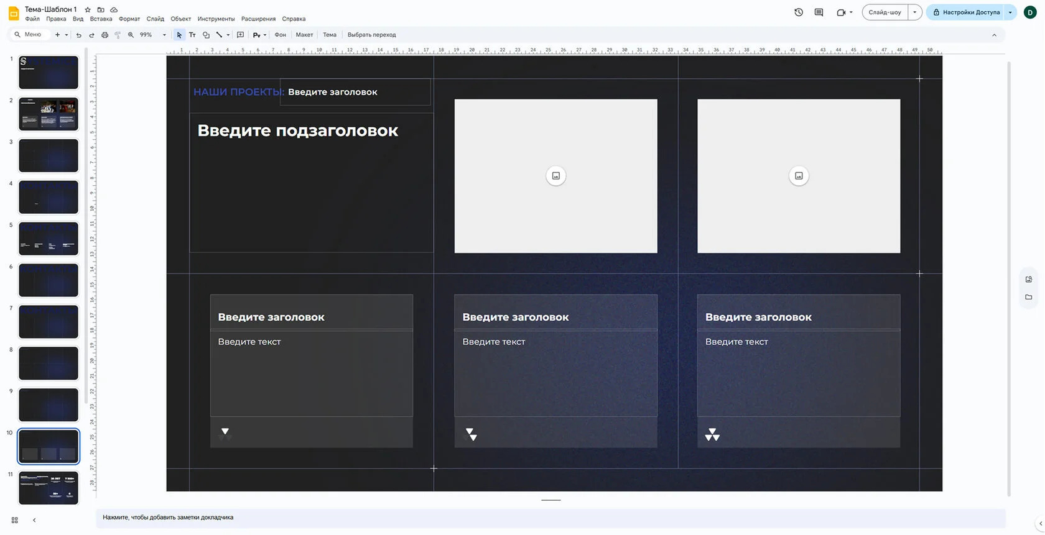Click the Фон background button
The width and height of the screenshot is (1045, 535).
[x=281, y=35]
